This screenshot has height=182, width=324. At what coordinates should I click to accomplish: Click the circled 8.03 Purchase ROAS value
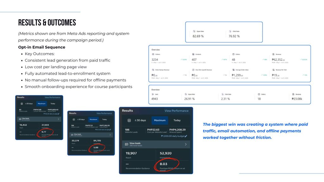coord(164,164)
